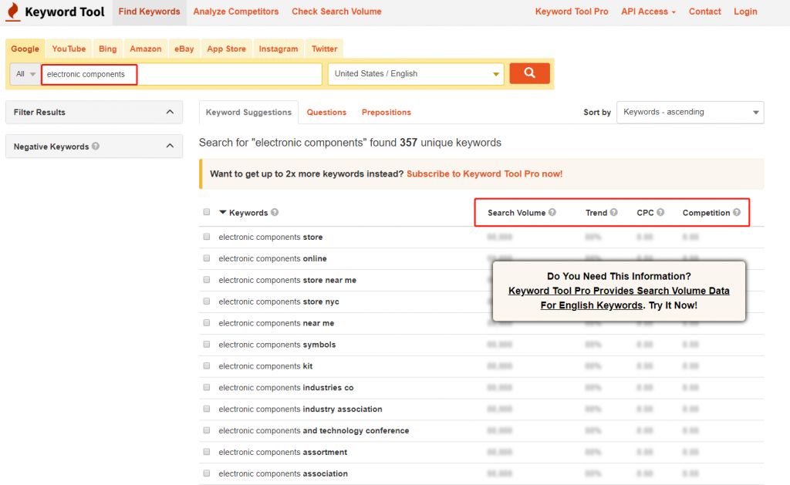Collapse the Filter Results panel

coord(170,112)
